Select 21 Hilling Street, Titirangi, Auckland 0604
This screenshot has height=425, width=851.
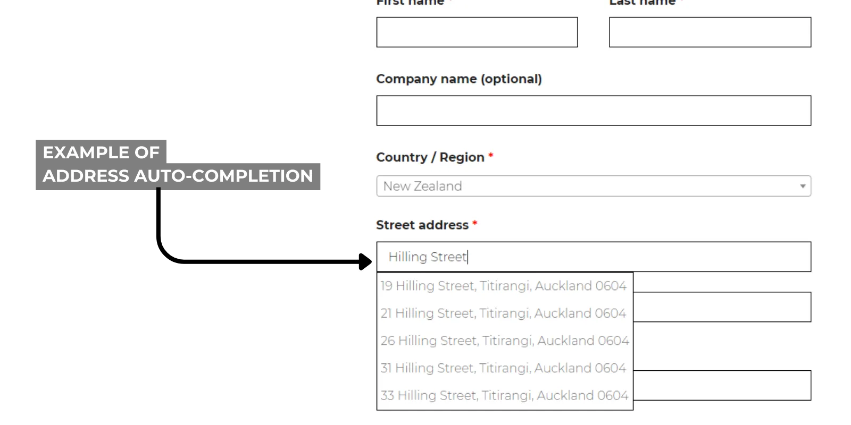(x=504, y=313)
